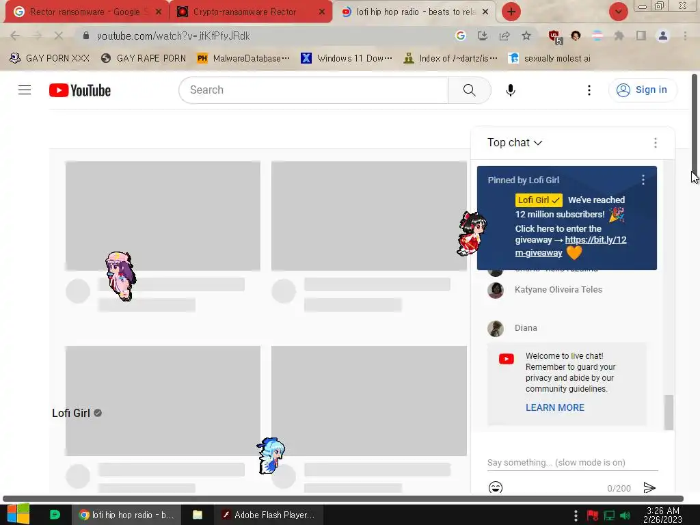Click LEARN MORE in live chat

click(x=555, y=407)
